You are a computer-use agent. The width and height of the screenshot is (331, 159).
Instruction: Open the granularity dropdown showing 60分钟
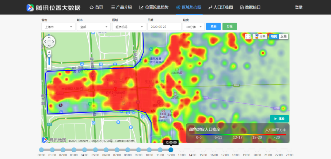pos(194,27)
